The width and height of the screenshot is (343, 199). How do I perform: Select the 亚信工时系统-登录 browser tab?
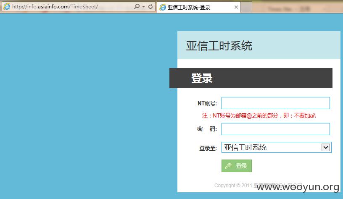coord(199,7)
